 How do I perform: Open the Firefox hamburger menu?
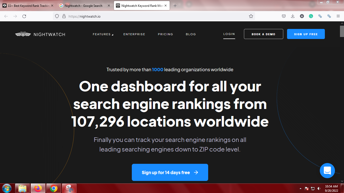point(338,16)
